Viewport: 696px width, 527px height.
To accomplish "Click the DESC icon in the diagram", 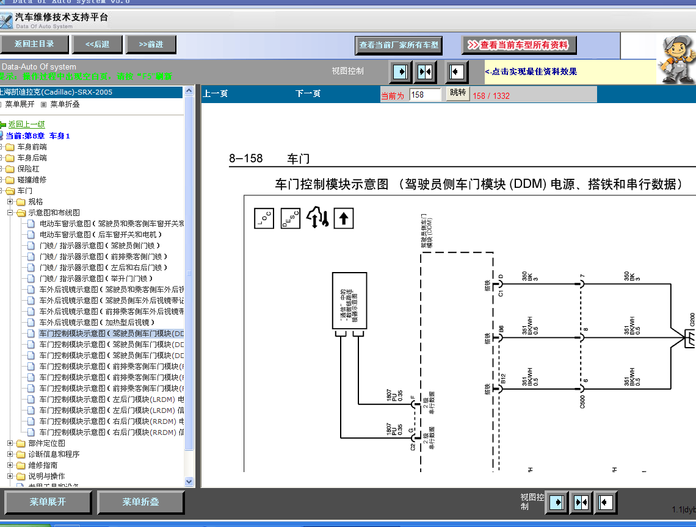I will pos(291,218).
